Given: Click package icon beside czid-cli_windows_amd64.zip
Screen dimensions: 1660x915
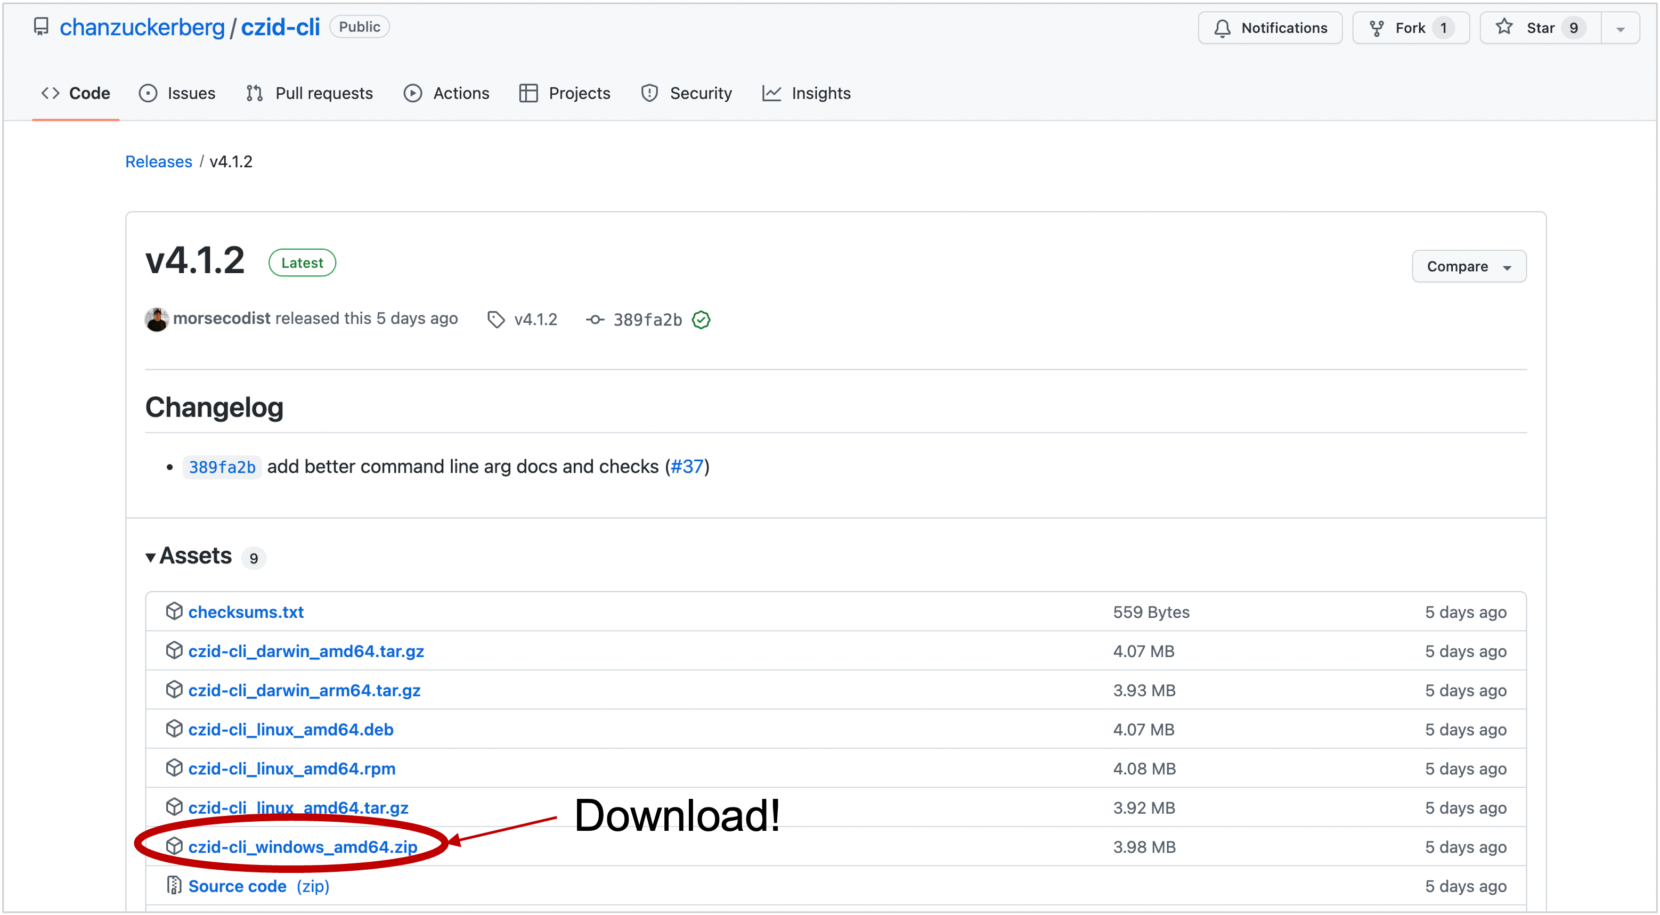Looking at the screenshot, I should 174,846.
